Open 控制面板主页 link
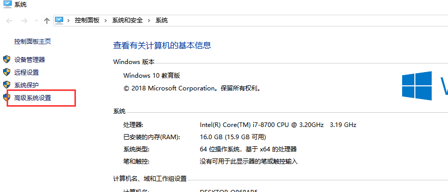This screenshot has height=192, width=448. coord(33,42)
